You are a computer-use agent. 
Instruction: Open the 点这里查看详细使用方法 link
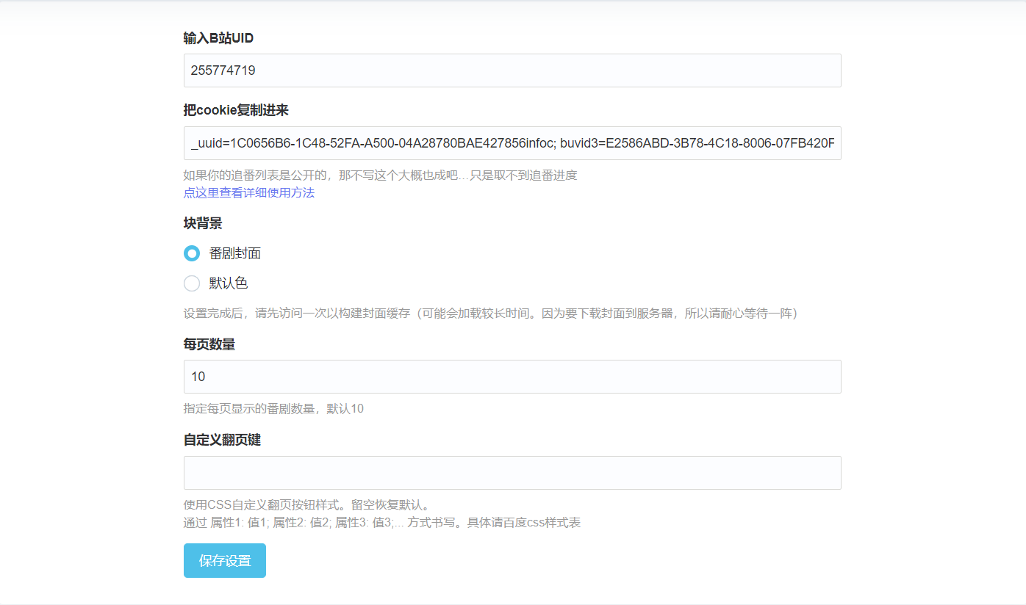coord(249,192)
